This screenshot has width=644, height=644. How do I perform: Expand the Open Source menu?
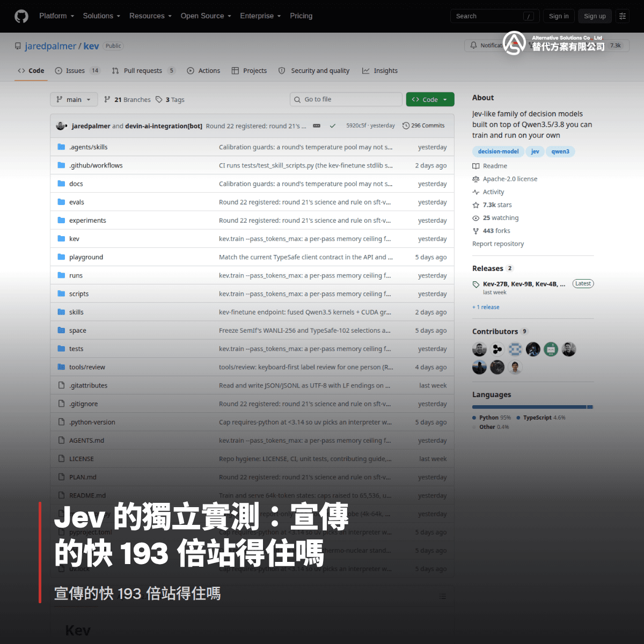(x=206, y=16)
